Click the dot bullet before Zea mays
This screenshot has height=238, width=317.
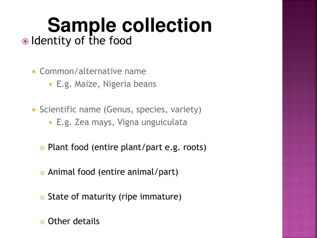tap(50, 122)
